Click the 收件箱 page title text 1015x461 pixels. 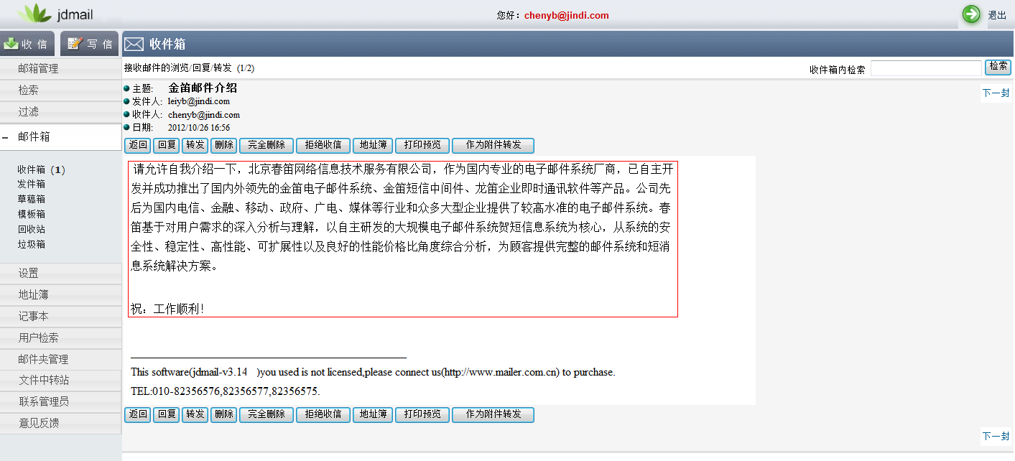(167, 44)
